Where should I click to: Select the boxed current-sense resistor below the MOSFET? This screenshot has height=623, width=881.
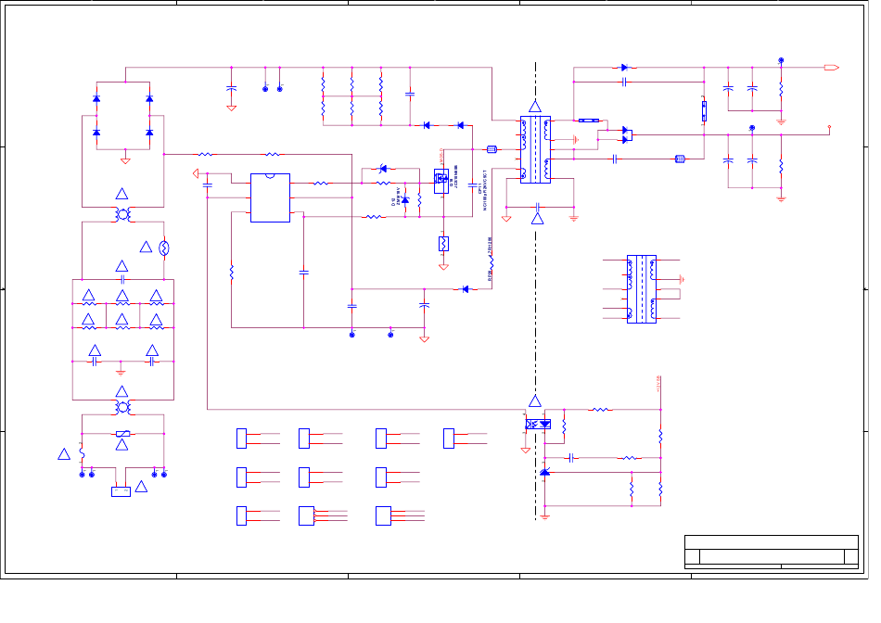[x=443, y=244]
